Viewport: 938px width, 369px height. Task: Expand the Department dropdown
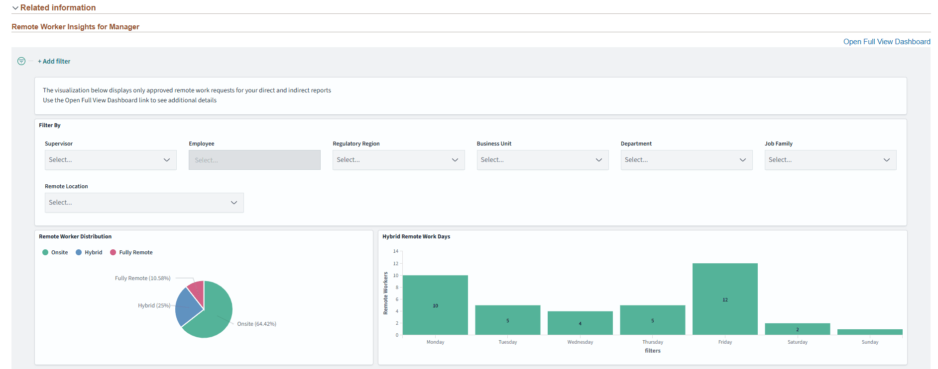click(x=687, y=160)
